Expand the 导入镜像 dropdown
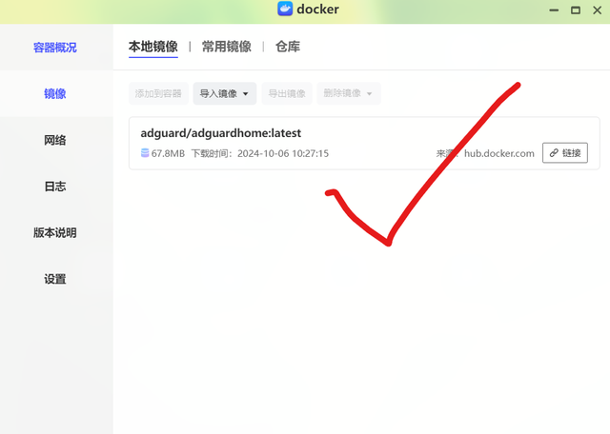The width and height of the screenshot is (610, 434). coord(225,93)
